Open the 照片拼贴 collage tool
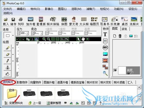144x108 pixels. pos(53,21)
